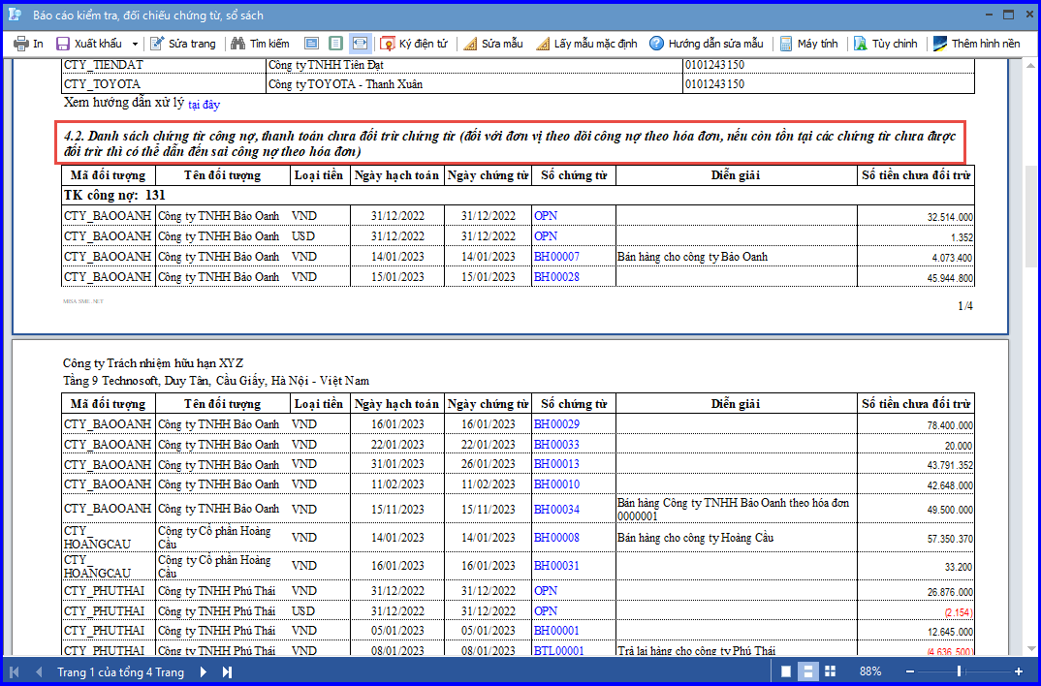The height and width of the screenshot is (686, 1041).
Task: Open voucher BH00031
Action: [556, 566]
